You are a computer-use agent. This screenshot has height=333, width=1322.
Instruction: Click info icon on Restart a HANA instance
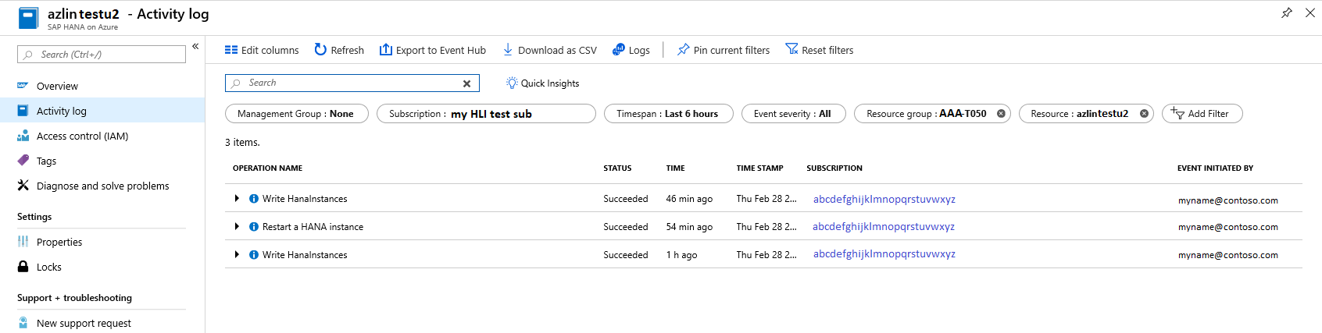click(254, 227)
